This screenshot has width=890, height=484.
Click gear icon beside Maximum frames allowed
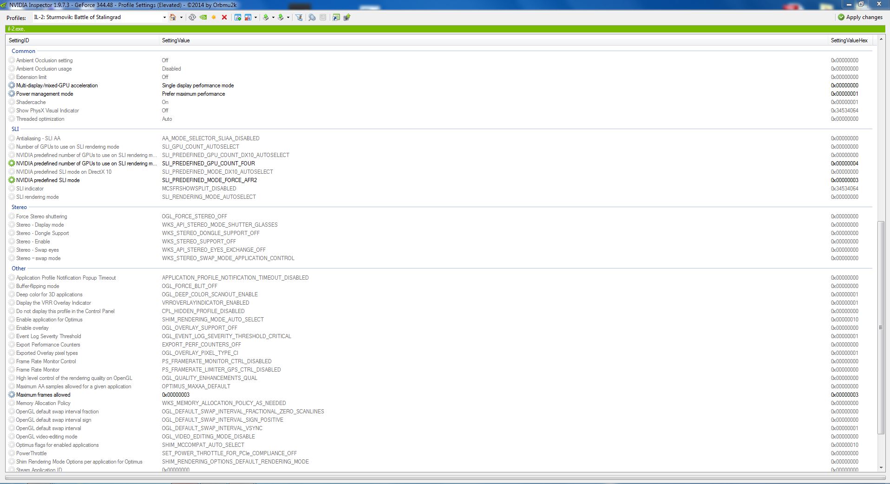click(x=12, y=395)
